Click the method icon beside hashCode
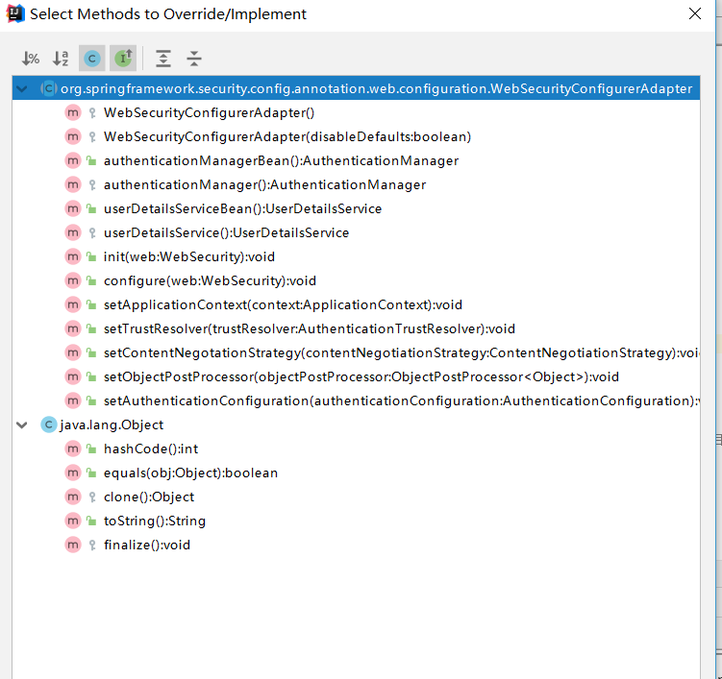Image resolution: width=722 pixels, height=679 pixels. [x=73, y=449]
